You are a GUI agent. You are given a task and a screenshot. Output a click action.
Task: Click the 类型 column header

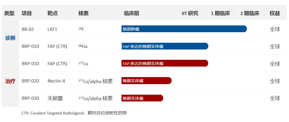click(x=9, y=14)
